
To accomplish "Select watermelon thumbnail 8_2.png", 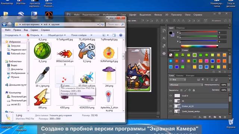I will [42, 51].
